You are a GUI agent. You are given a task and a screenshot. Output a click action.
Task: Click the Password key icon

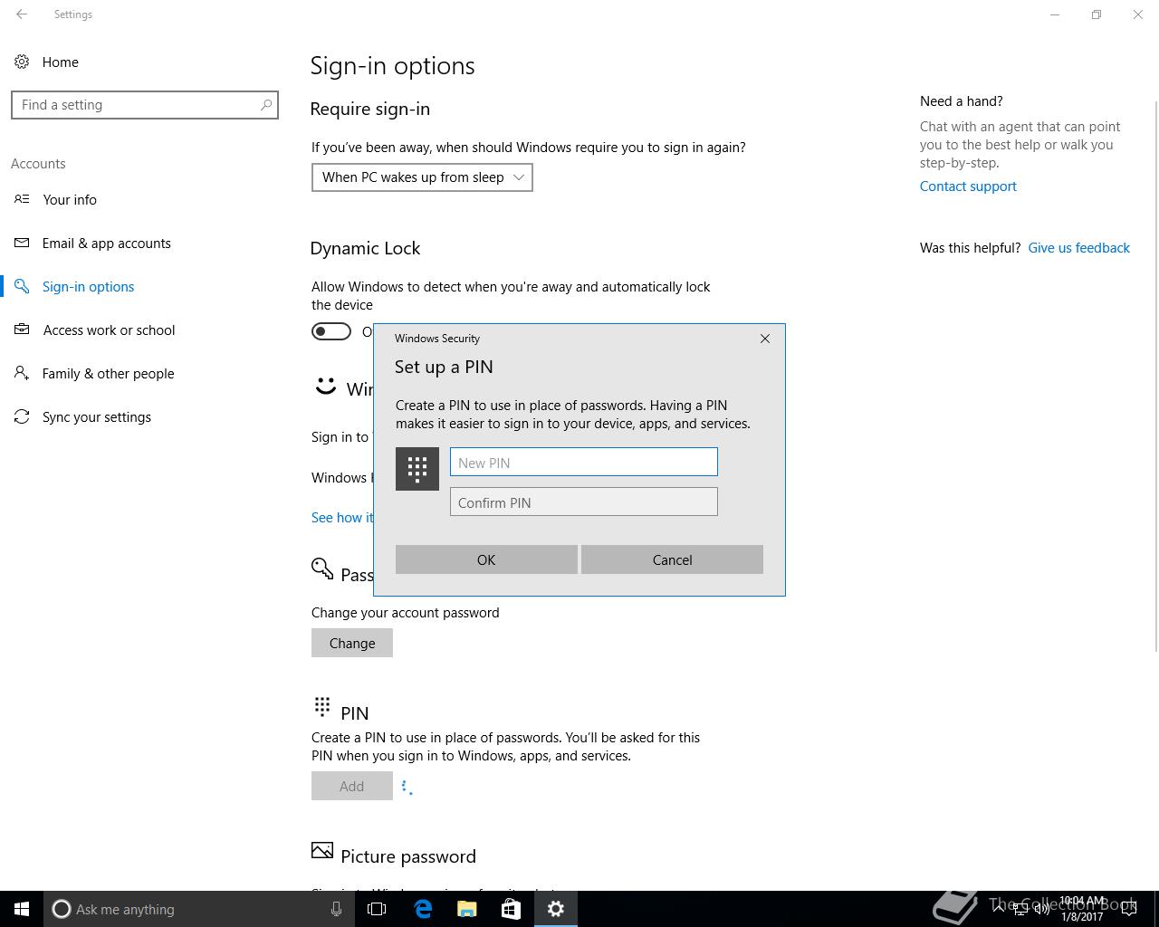point(322,569)
